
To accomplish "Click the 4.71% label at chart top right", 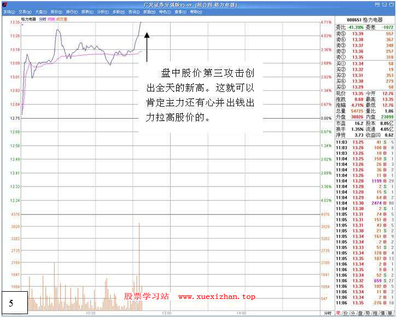I will [x=326, y=22].
